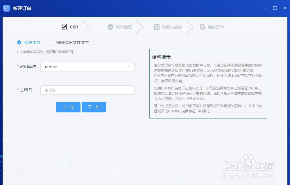Open the 密钥算法 RSA2048 dropdown
Screen dimensions: 290x185
coord(87,67)
